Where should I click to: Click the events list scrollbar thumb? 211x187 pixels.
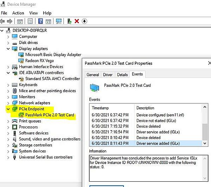coord(205,132)
